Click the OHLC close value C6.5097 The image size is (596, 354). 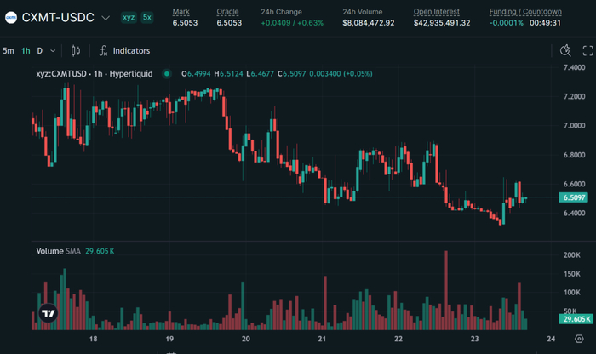[291, 74]
